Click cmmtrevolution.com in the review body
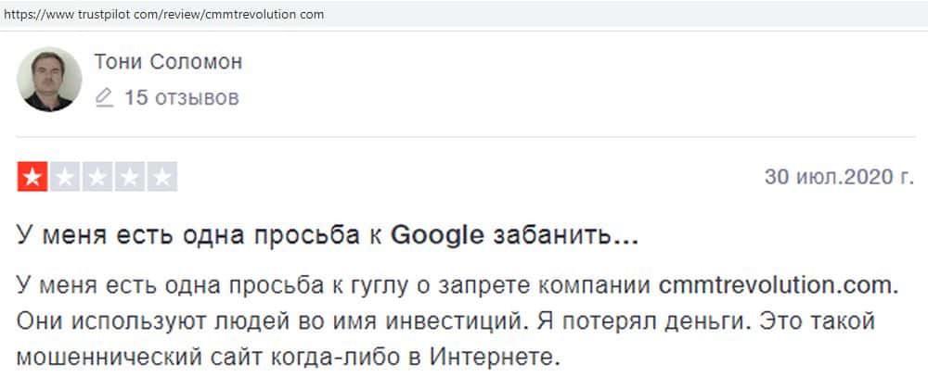This screenshot has height=377, width=928. point(779,285)
